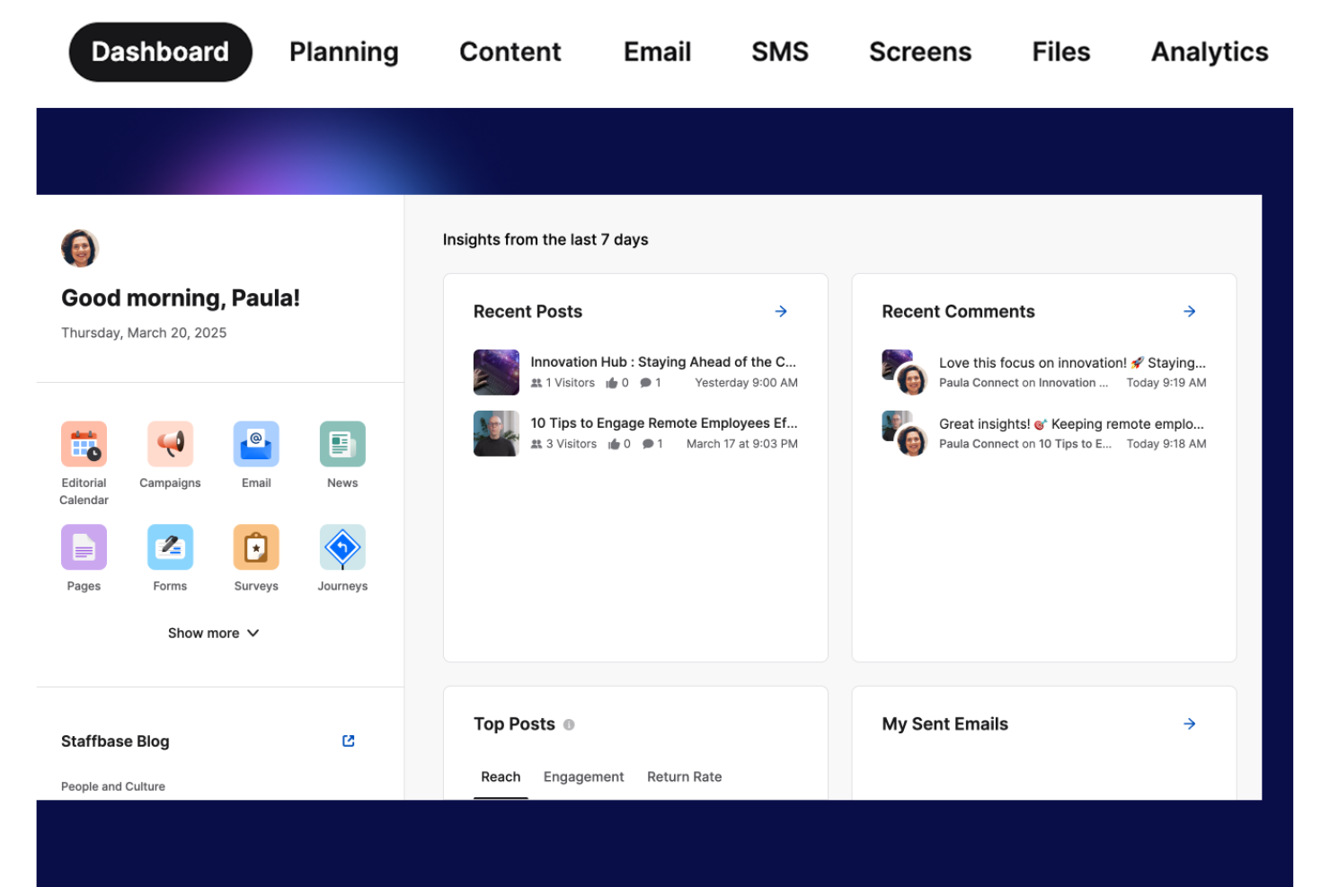This screenshot has height=887, width=1330.
Task: Open the 10 Tips to Engage Remote Employees post
Action: [x=664, y=423]
